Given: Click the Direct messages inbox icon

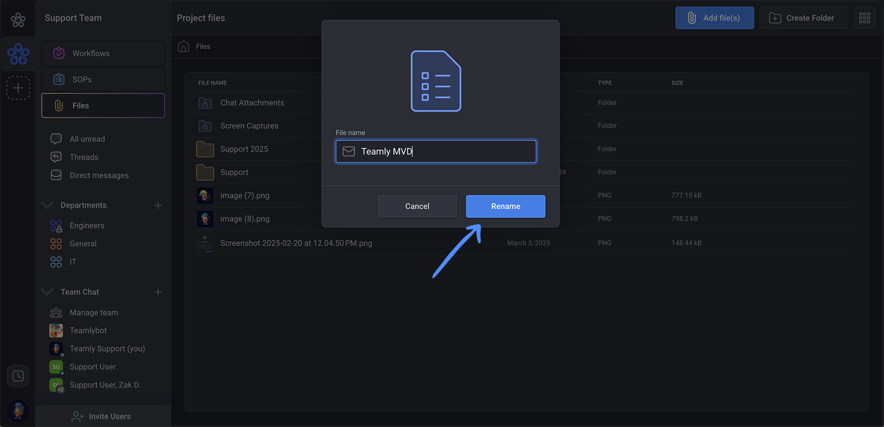Looking at the screenshot, I should click(x=56, y=175).
